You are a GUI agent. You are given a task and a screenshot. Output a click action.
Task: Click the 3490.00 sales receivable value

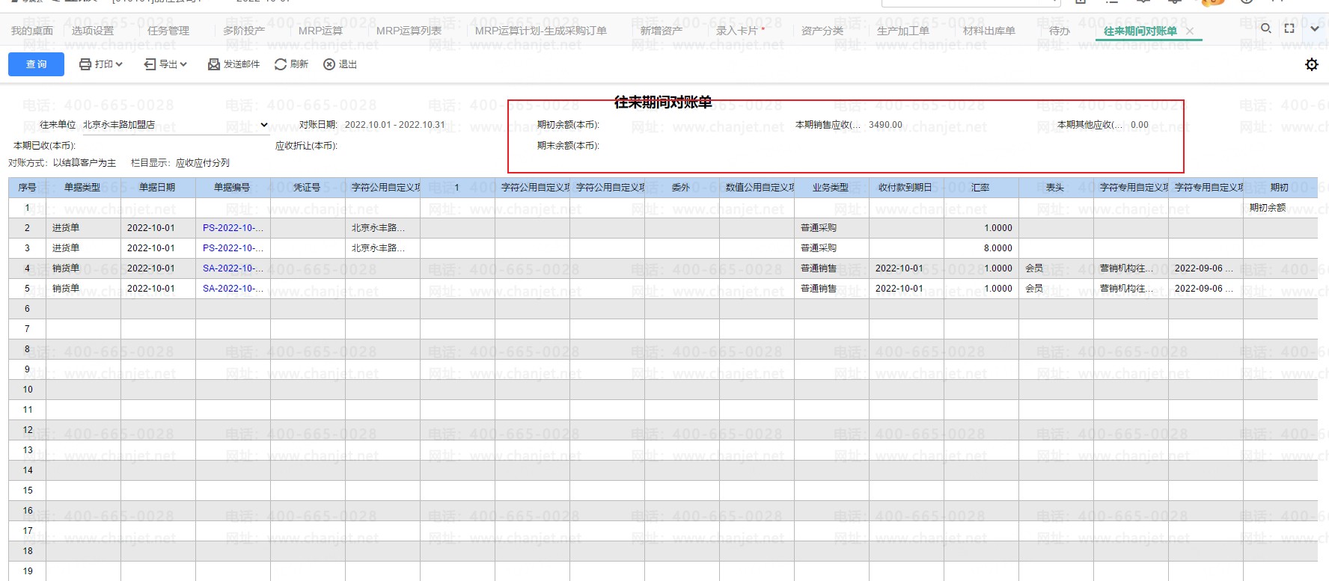(x=885, y=125)
